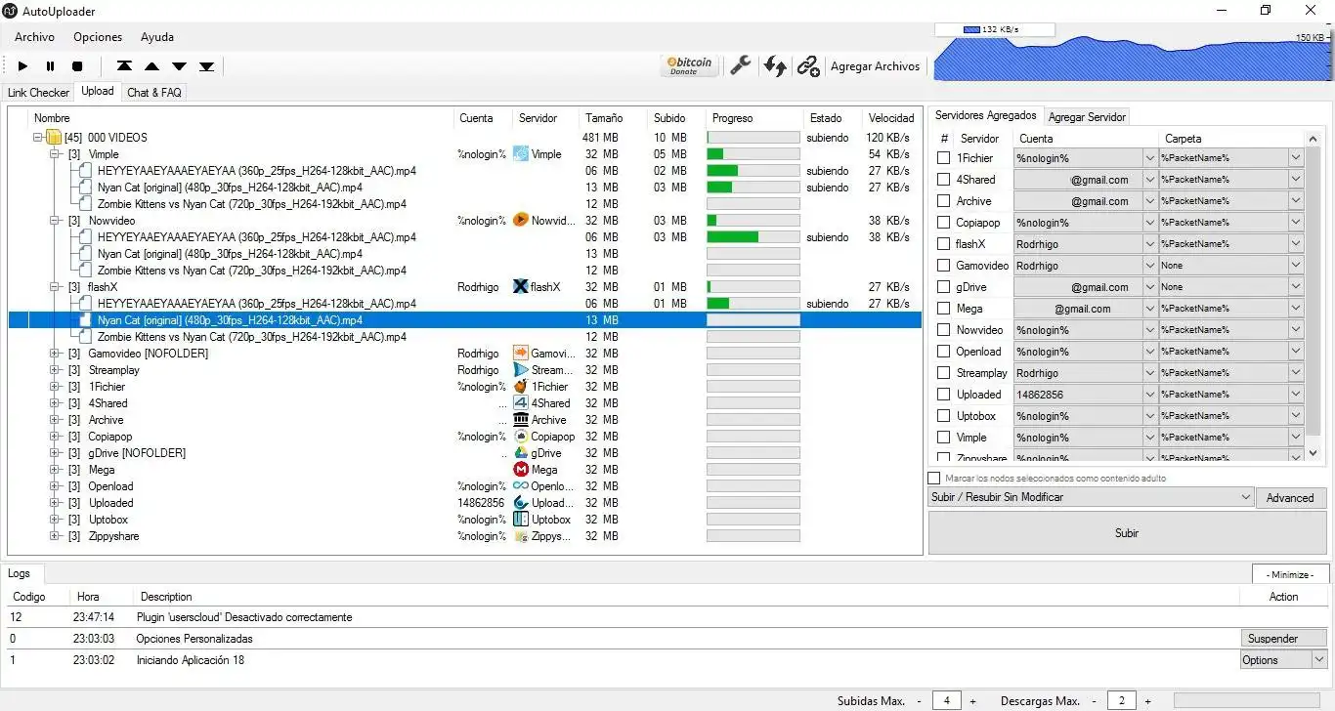Click the Openload server icon
The image size is (1335, 711).
coord(521,486)
